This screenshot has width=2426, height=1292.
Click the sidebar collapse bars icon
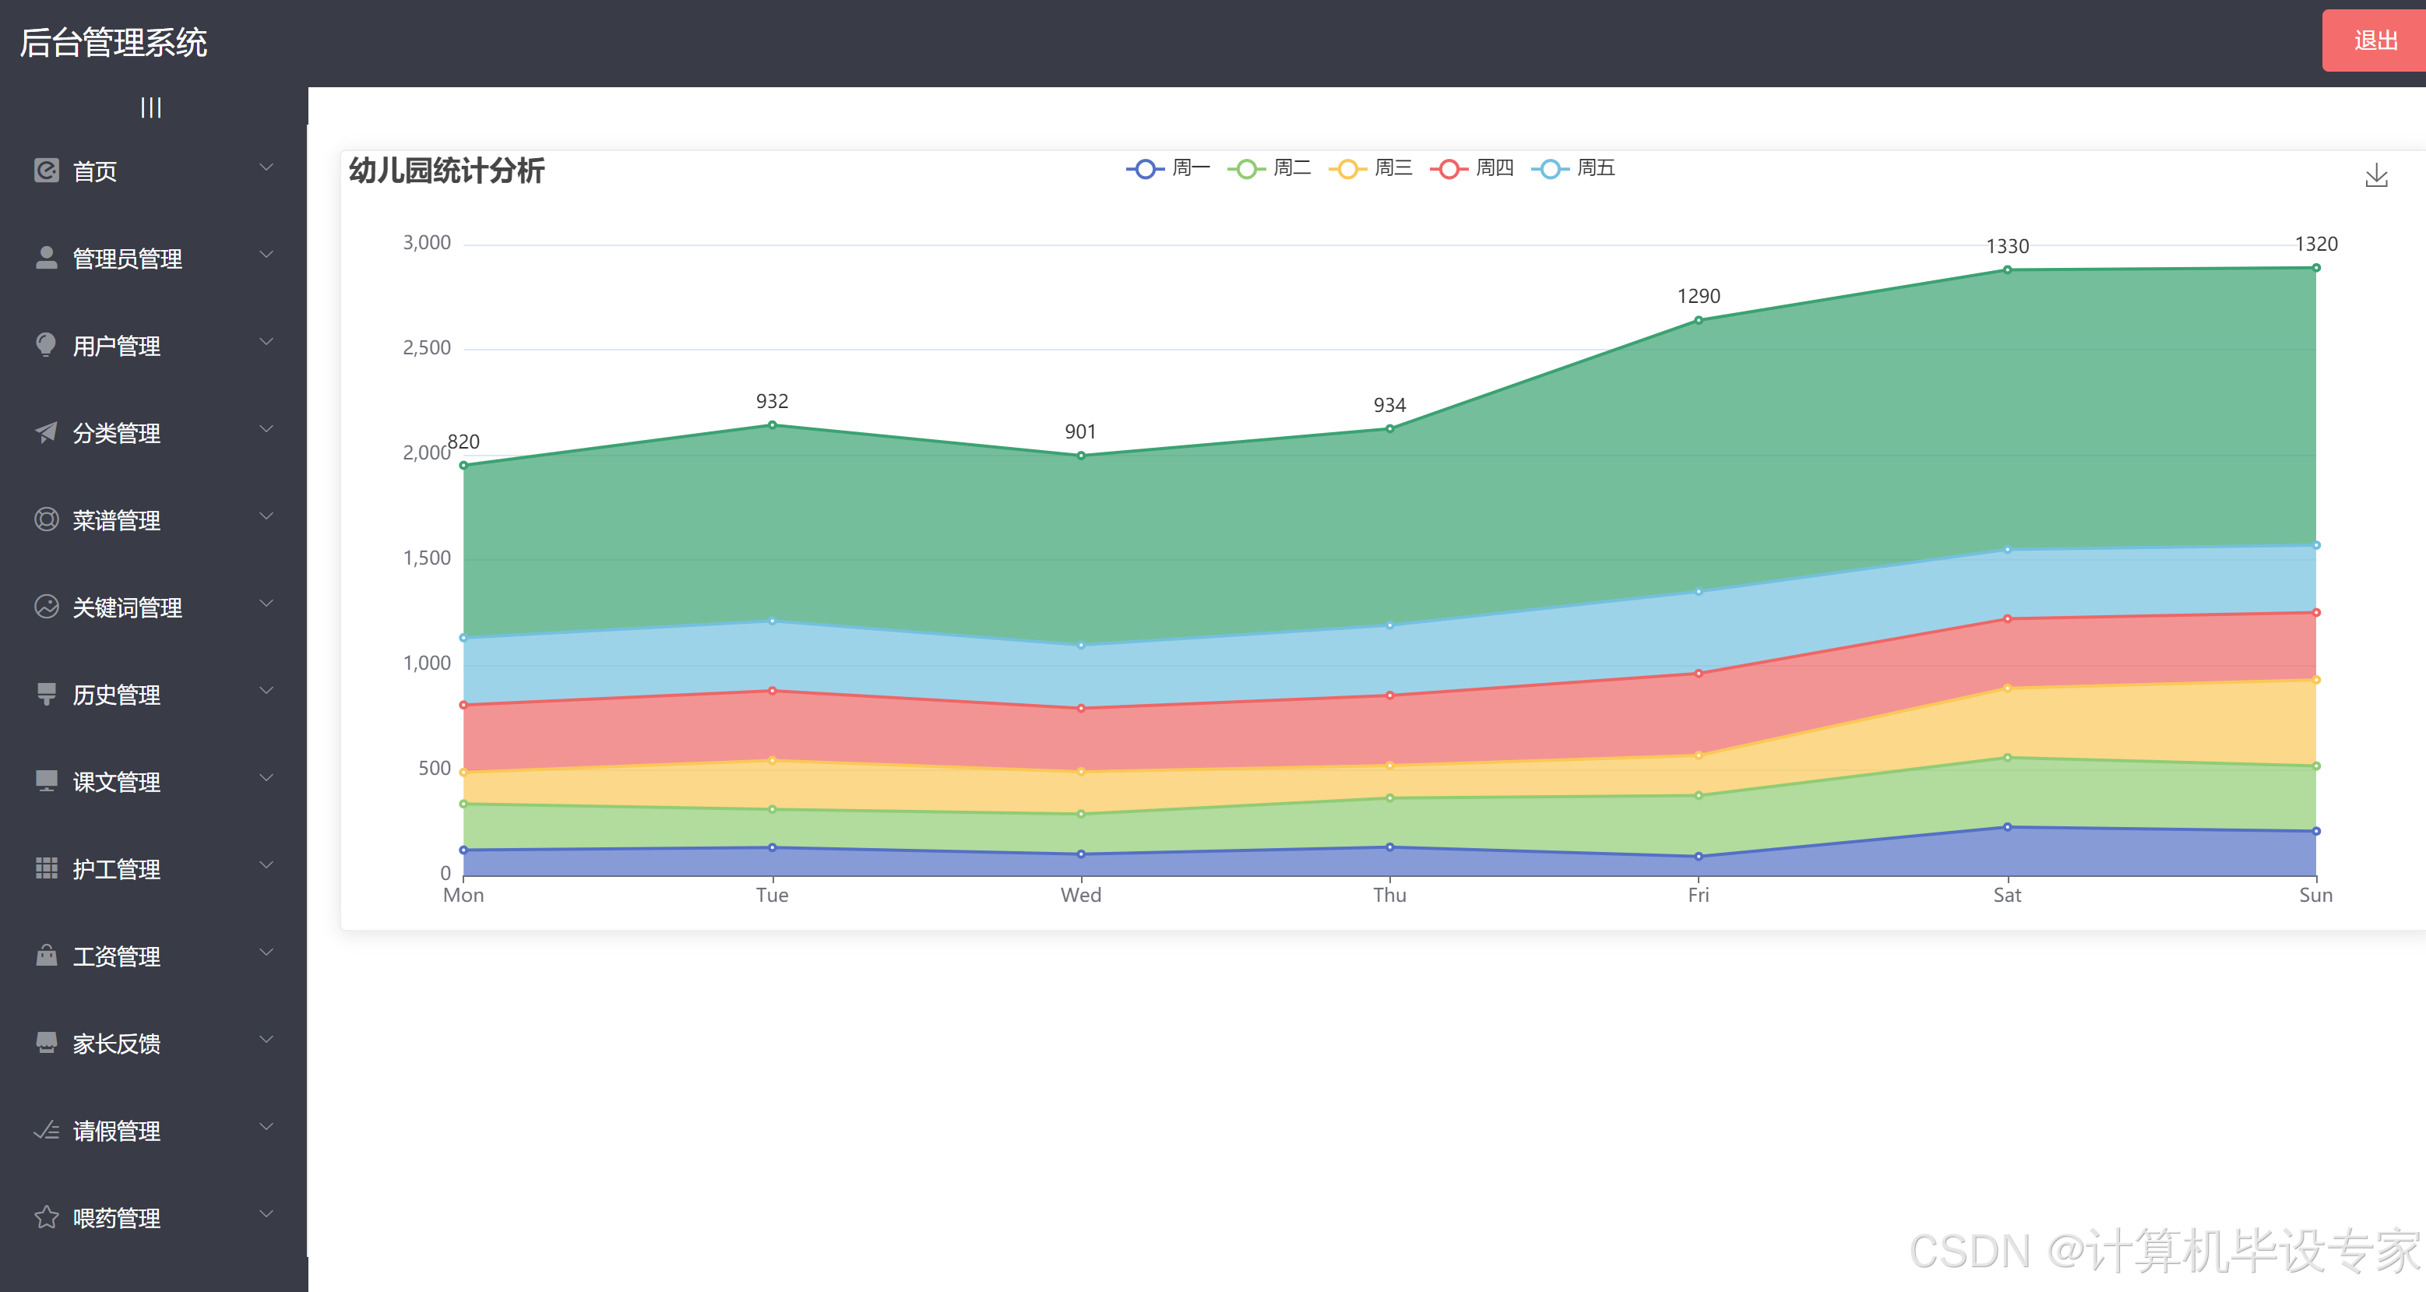point(150,107)
